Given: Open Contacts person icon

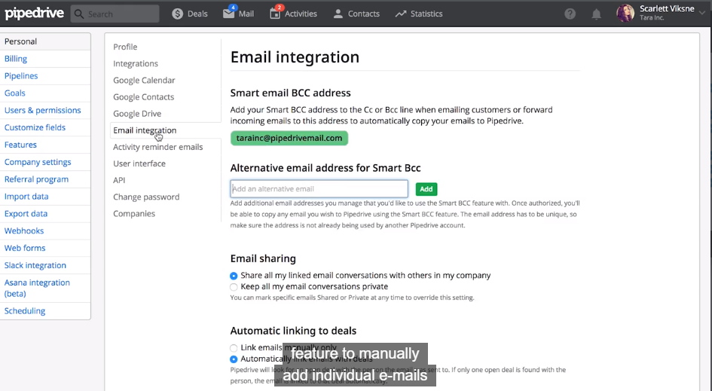Looking at the screenshot, I should click(x=338, y=14).
